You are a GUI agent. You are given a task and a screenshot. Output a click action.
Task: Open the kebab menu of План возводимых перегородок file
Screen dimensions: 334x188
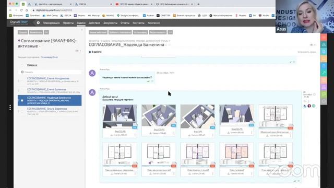[135, 174]
